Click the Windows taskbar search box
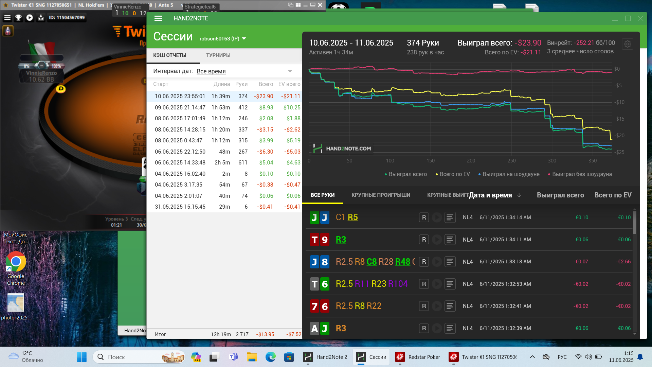 pyautogui.click(x=139, y=357)
